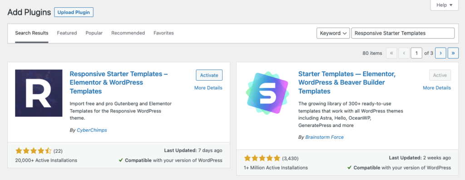Go to the previous results page
Screen dimensions: 465x180
click(404, 53)
